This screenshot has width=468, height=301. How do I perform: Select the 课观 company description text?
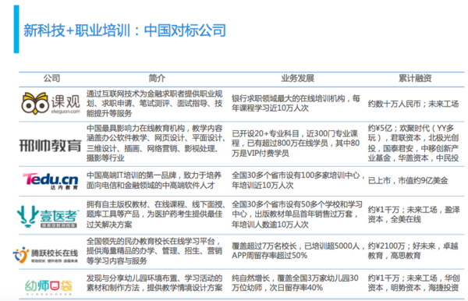[x=154, y=104]
